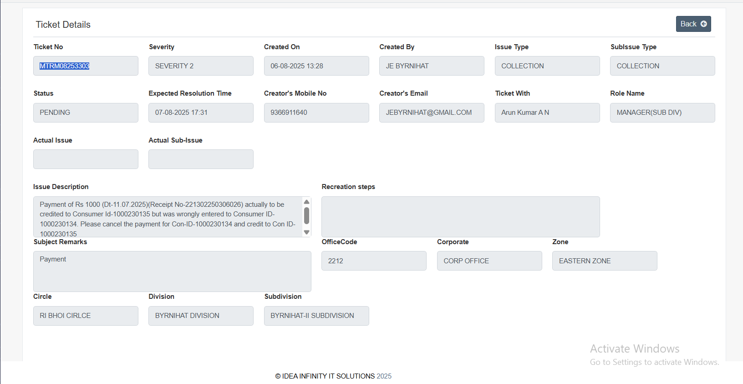Select the Issue Type field

547,66
